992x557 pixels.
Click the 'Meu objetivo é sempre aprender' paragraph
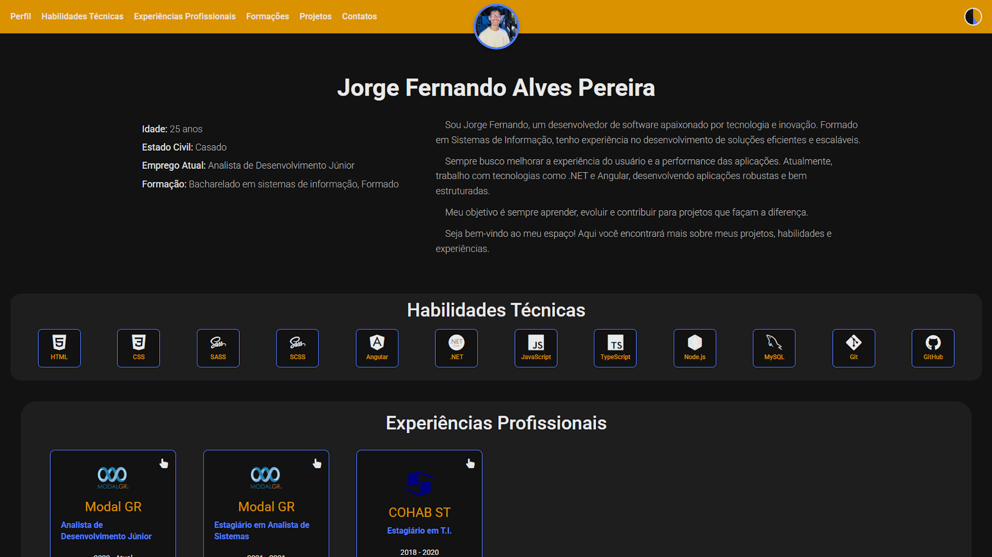pos(626,212)
